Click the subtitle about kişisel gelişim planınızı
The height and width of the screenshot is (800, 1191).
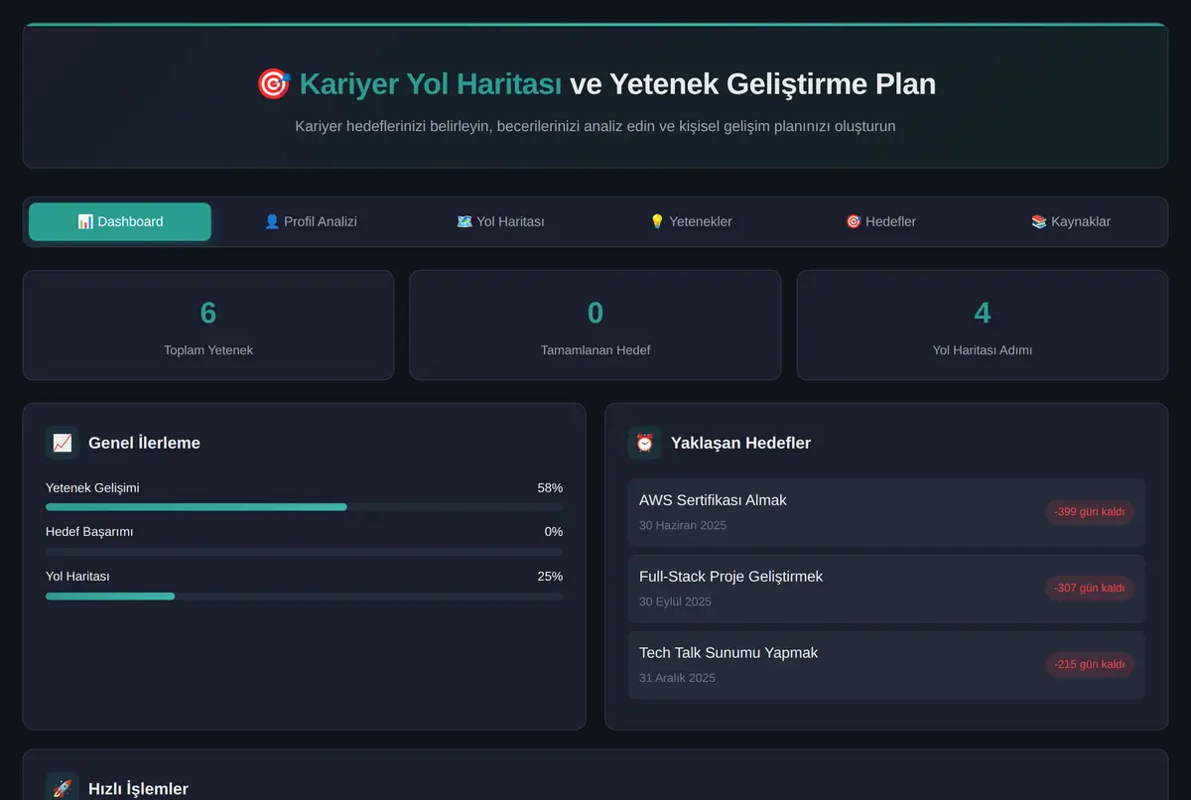pos(595,126)
